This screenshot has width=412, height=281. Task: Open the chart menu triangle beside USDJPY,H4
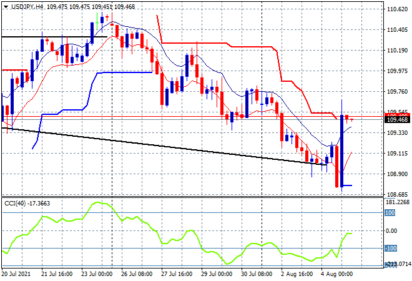click(x=6, y=7)
